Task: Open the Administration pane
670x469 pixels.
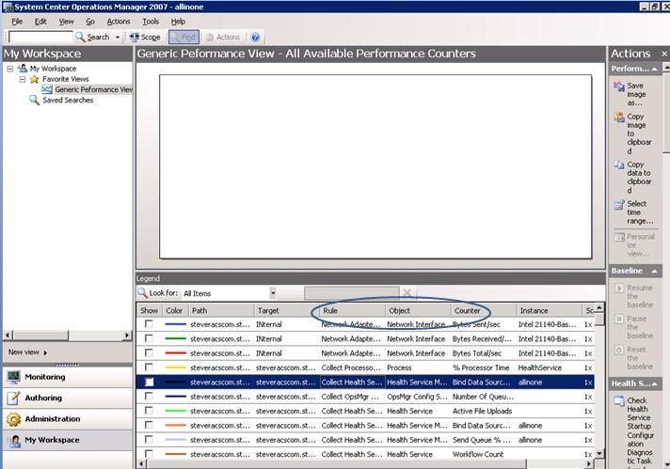Action: click(x=68, y=418)
